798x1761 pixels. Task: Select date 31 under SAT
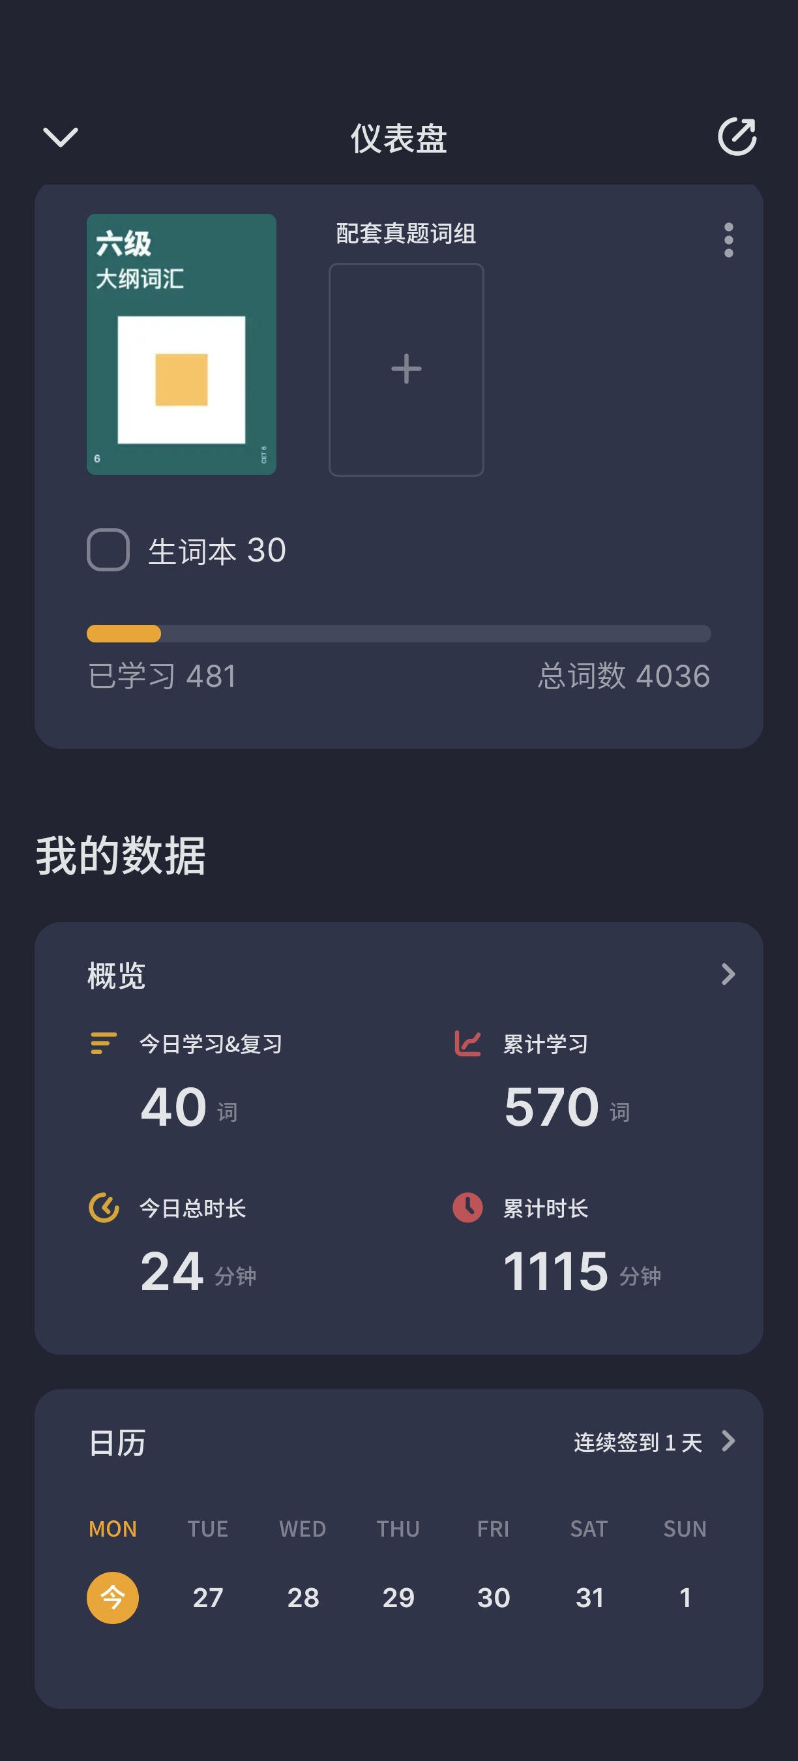589,1597
